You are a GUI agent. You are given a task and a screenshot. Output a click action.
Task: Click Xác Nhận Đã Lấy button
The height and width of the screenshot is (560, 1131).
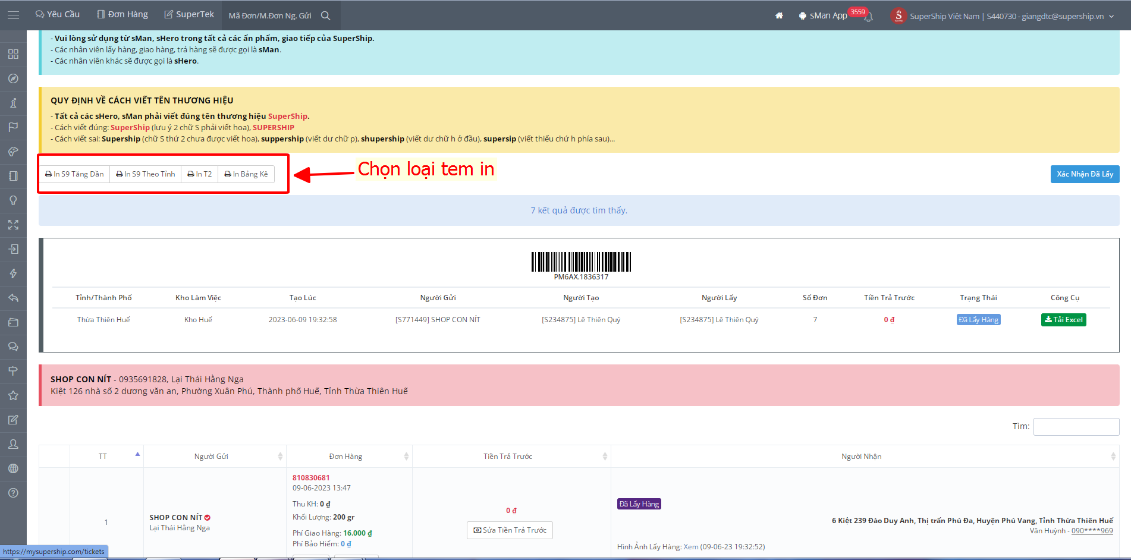(1085, 174)
